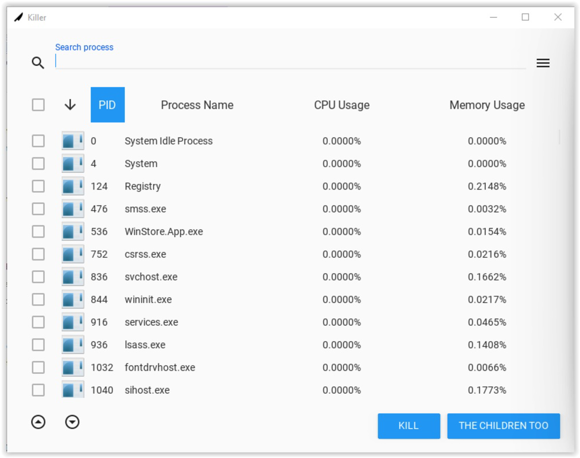
Task: Click memory value 0.2148%
Action: tap(487, 187)
